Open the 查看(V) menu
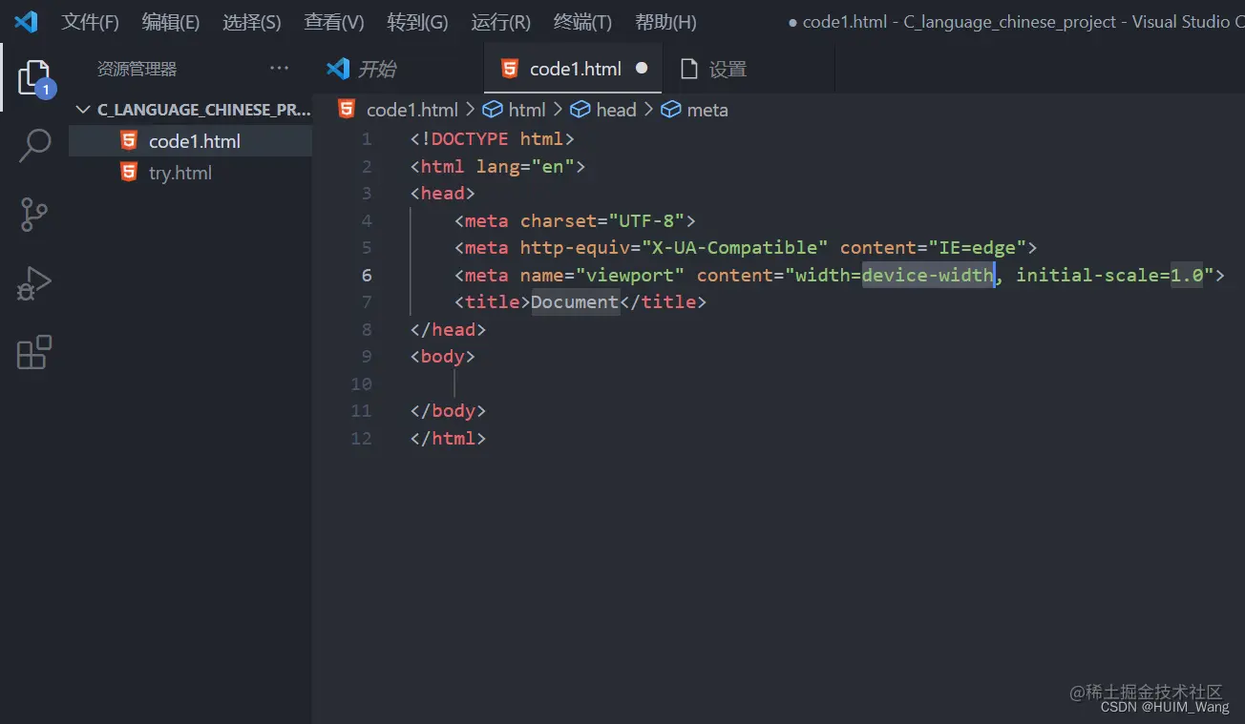This screenshot has width=1245, height=724. pyautogui.click(x=334, y=22)
